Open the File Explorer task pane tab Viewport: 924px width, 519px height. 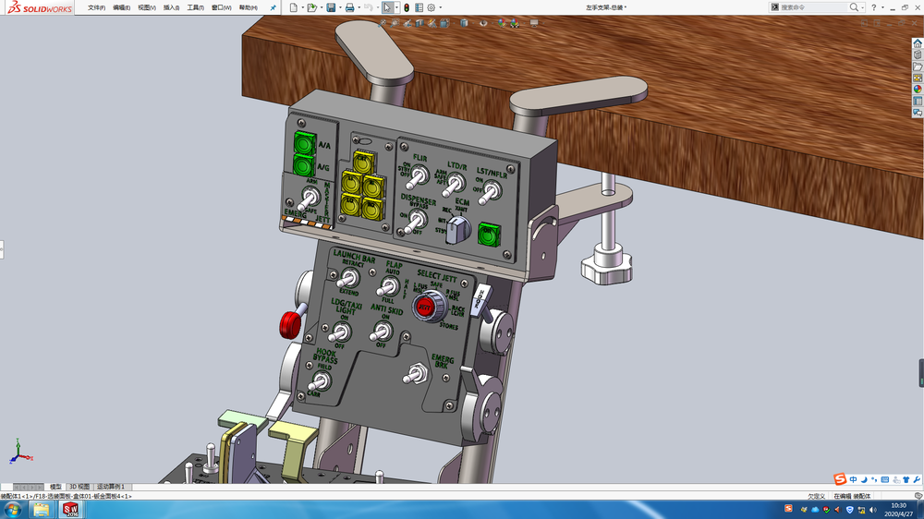pyautogui.click(x=918, y=66)
